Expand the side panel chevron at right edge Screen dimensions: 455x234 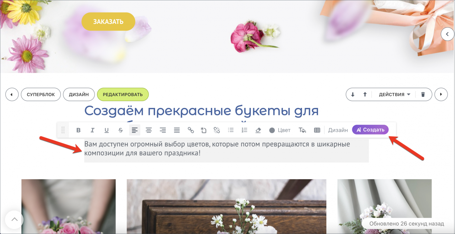coord(448,34)
